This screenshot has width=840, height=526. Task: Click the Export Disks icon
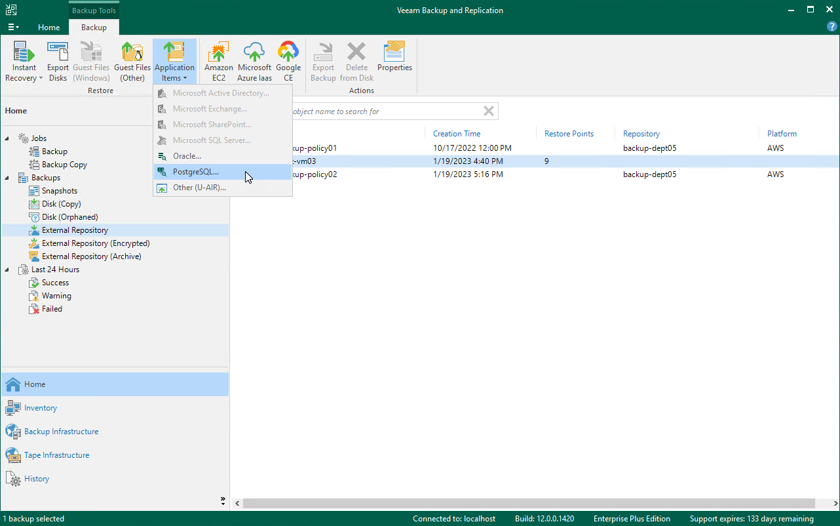(58, 61)
